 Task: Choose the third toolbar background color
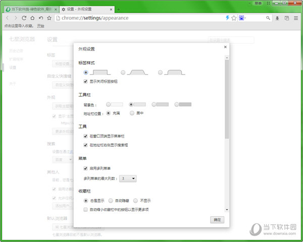tap(154, 104)
